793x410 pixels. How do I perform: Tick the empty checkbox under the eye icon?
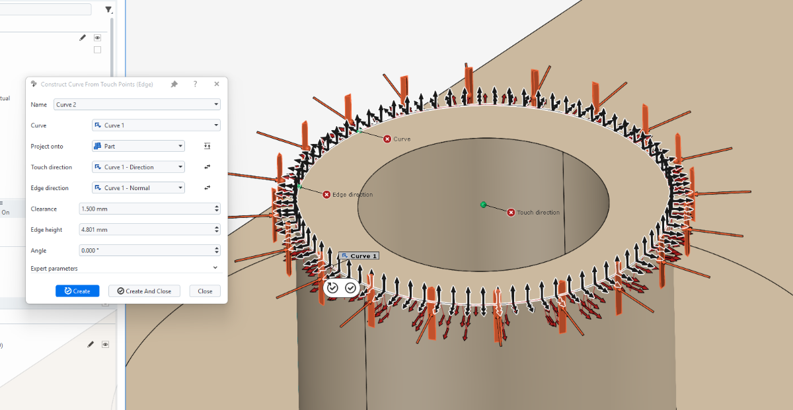(x=97, y=50)
